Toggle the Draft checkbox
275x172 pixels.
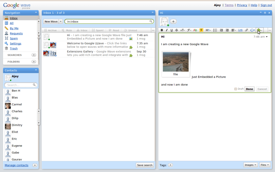[x=236, y=89]
